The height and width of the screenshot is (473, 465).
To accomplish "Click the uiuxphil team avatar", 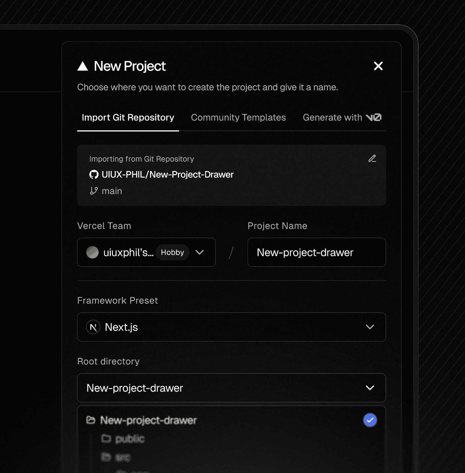I will (93, 252).
